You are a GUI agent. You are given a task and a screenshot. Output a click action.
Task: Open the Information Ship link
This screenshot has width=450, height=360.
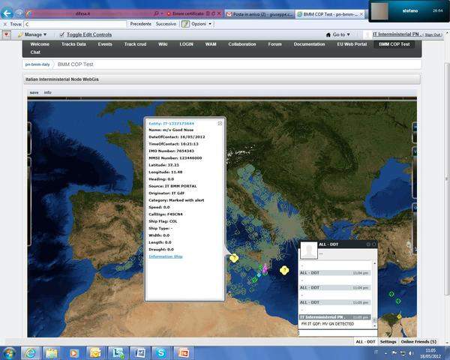[165, 256]
